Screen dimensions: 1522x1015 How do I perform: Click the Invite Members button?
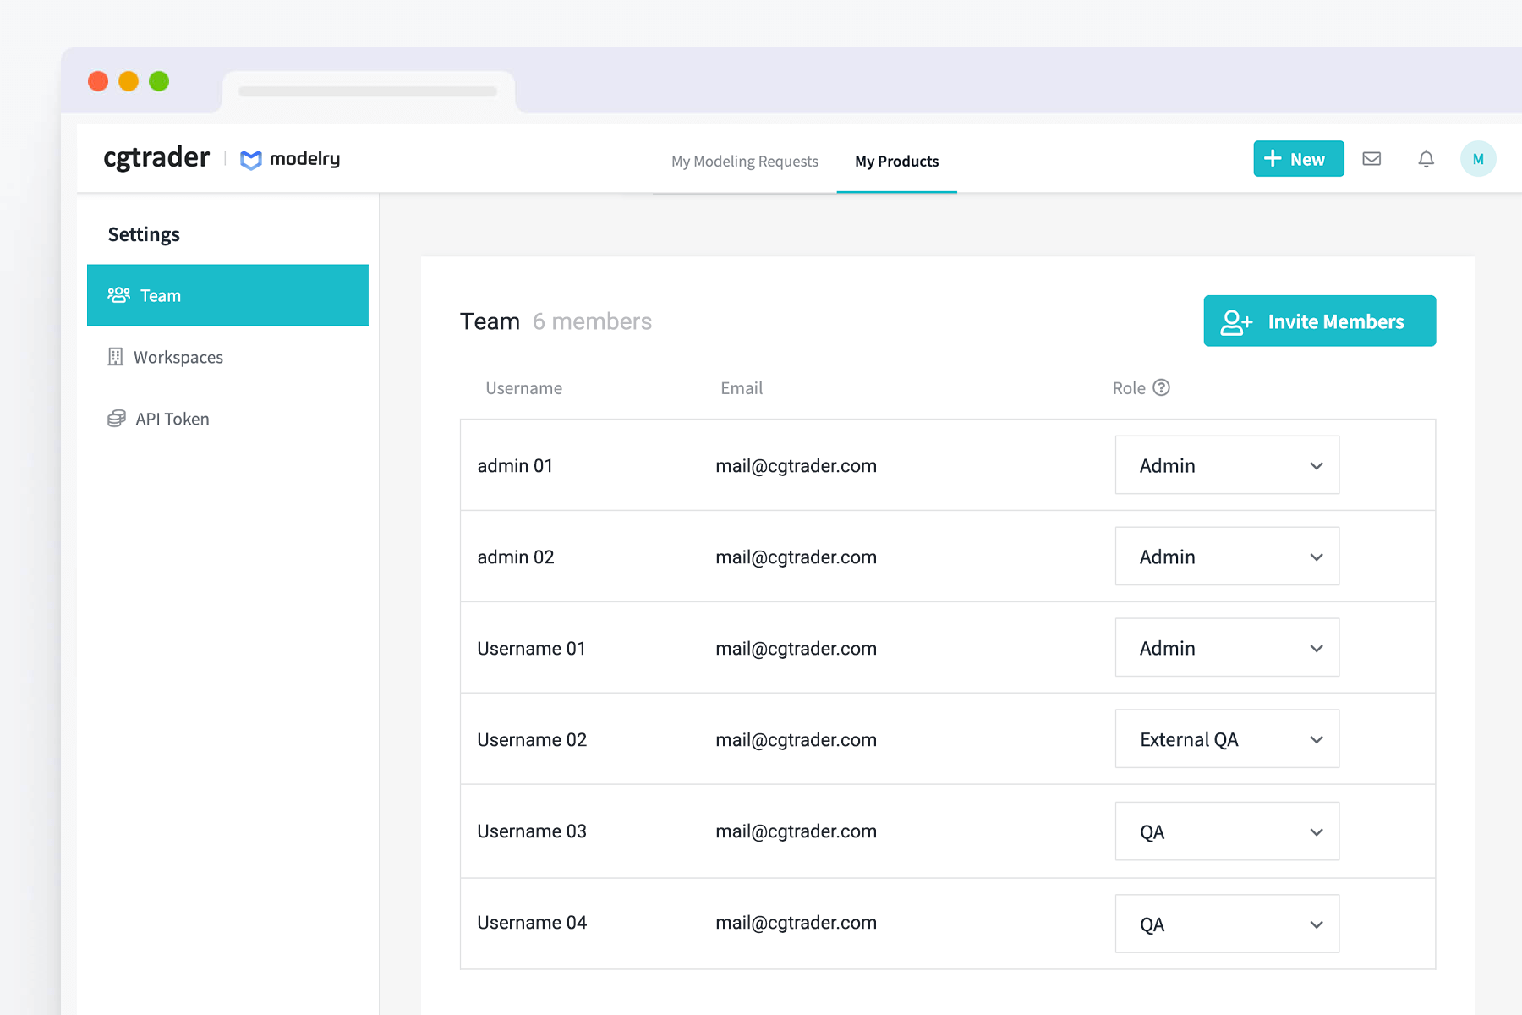[x=1320, y=321]
